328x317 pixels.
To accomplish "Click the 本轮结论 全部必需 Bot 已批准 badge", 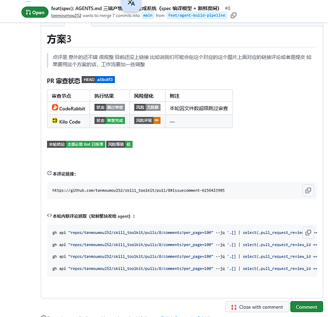I will (76, 145).
